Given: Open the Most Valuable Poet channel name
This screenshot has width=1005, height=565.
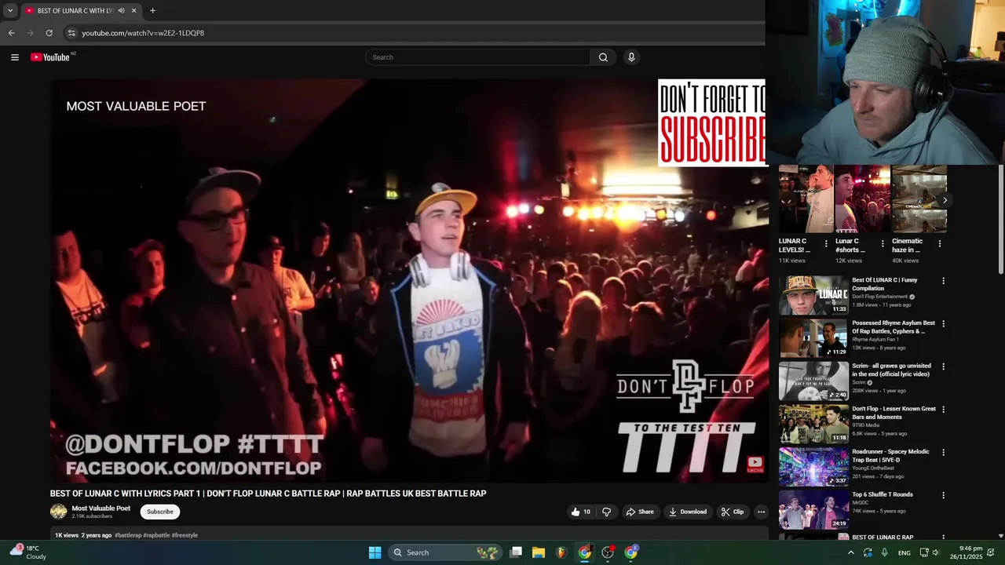Looking at the screenshot, I should [101, 508].
